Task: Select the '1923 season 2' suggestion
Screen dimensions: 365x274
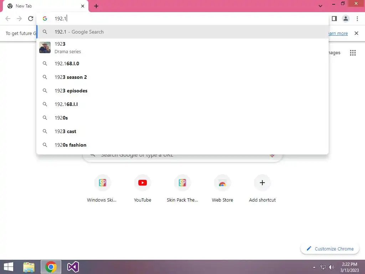Action: click(182, 77)
